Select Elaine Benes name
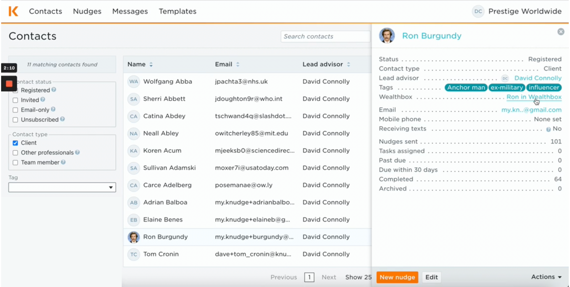 tap(163, 220)
